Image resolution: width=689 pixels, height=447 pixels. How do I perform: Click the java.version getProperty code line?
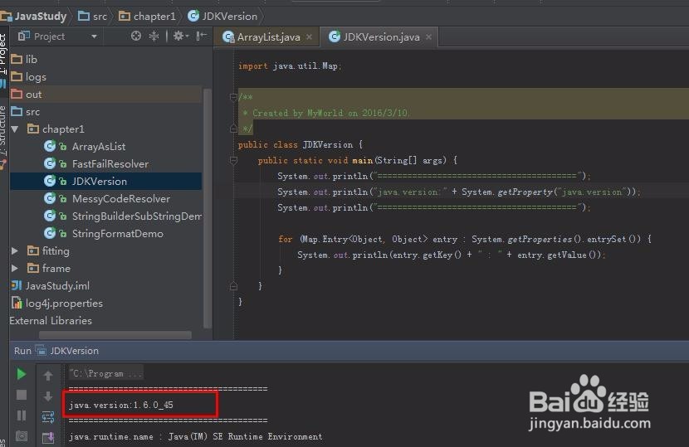tap(459, 192)
